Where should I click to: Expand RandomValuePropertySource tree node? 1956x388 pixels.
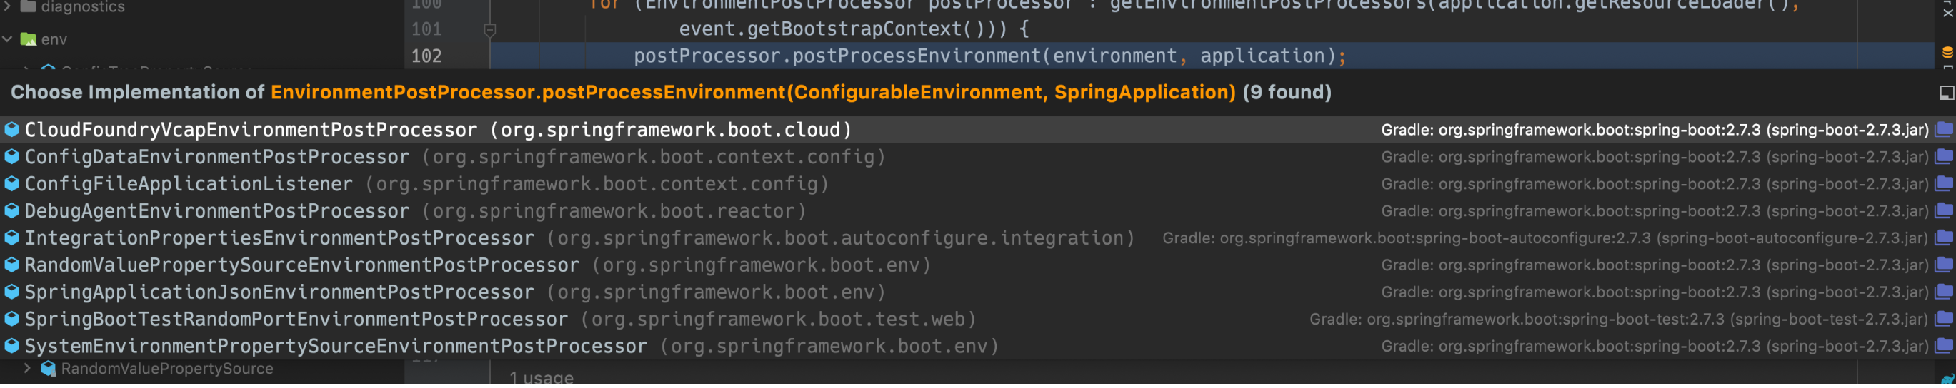point(26,369)
